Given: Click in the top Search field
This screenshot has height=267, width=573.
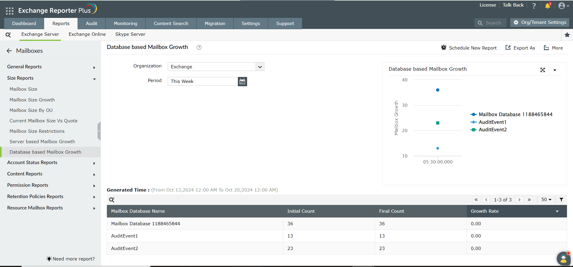Looking at the screenshot, I should click(490, 23).
